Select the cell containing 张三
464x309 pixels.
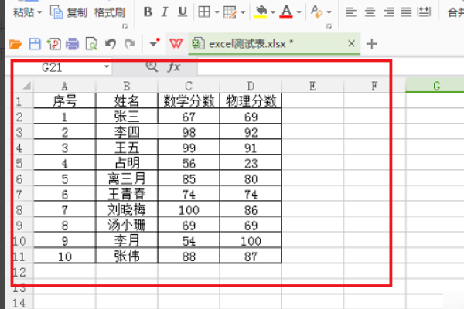(127, 117)
